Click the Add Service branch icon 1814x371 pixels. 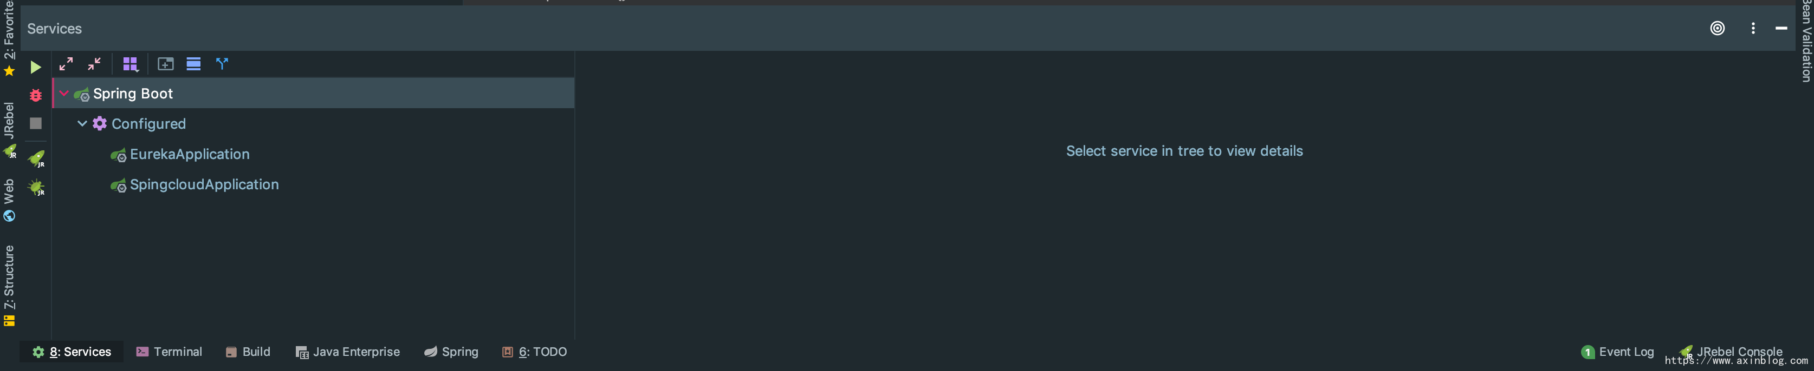click(222, 64)
